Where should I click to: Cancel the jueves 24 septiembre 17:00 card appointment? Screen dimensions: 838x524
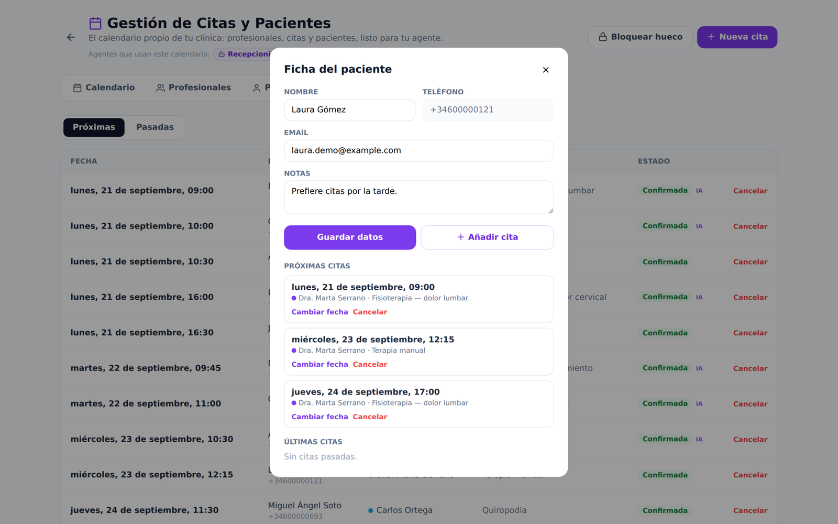(x=370, y=417)
